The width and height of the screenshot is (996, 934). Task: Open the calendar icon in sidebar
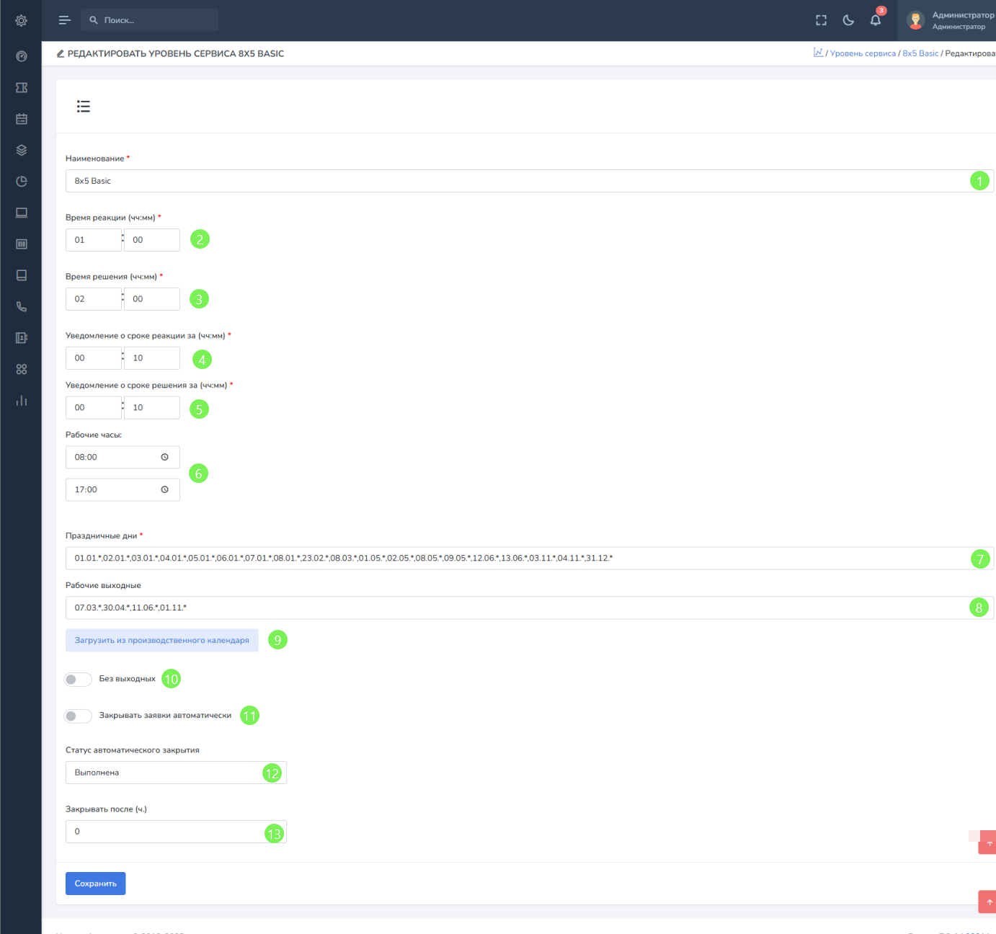[x=22, y=119]
